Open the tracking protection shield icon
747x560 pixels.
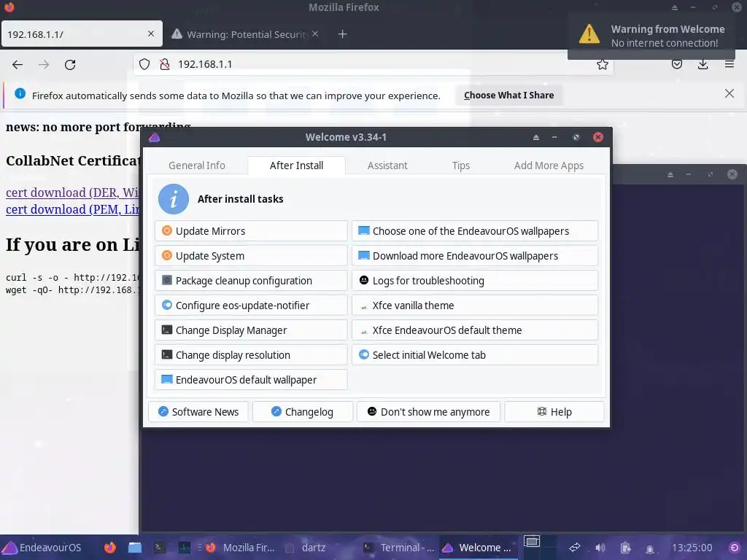click(x=144, y=64)
